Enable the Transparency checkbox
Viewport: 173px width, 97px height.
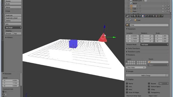pyautogui.click(x=149, y=92)
